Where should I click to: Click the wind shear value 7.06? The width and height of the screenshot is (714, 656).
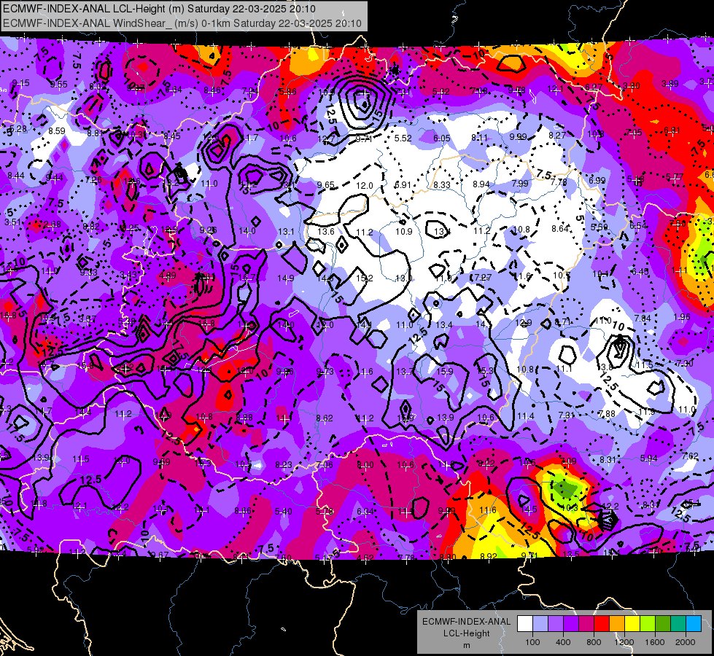pos(325,465)
